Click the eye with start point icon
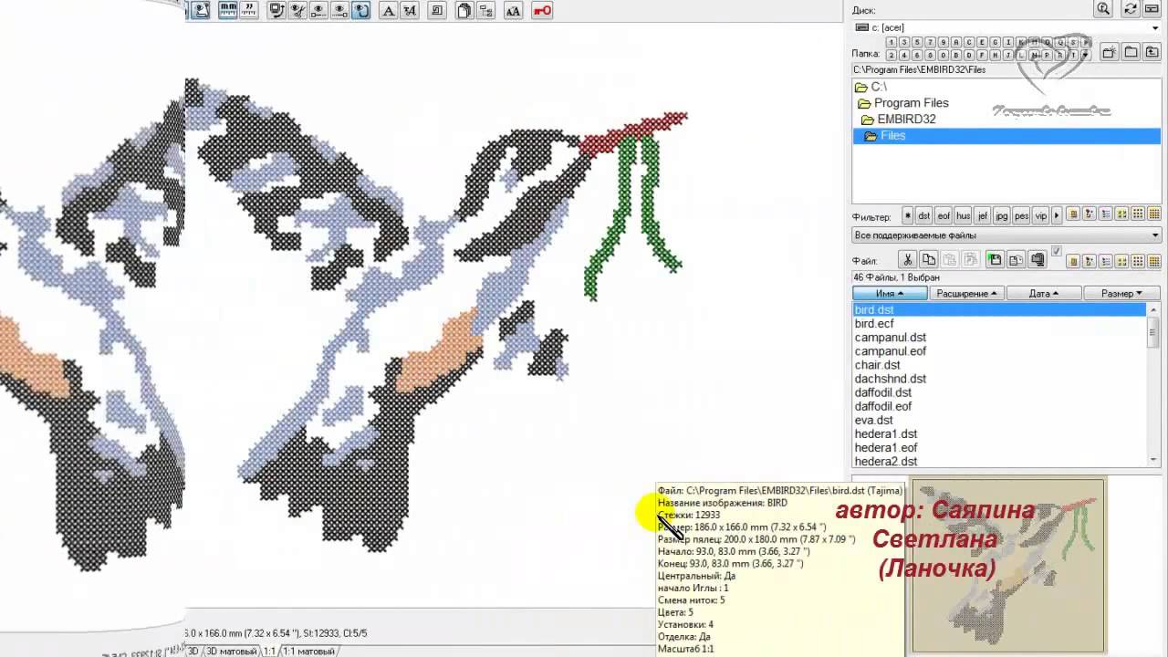 (x=318, y=11)
